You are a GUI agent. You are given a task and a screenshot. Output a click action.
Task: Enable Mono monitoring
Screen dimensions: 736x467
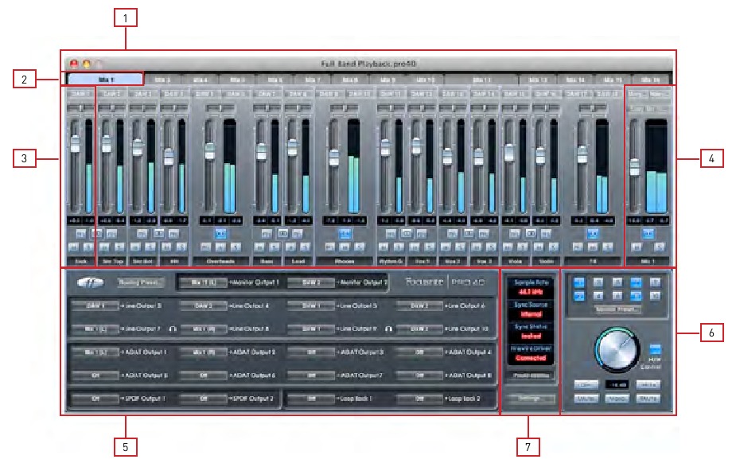pos(616,397)
